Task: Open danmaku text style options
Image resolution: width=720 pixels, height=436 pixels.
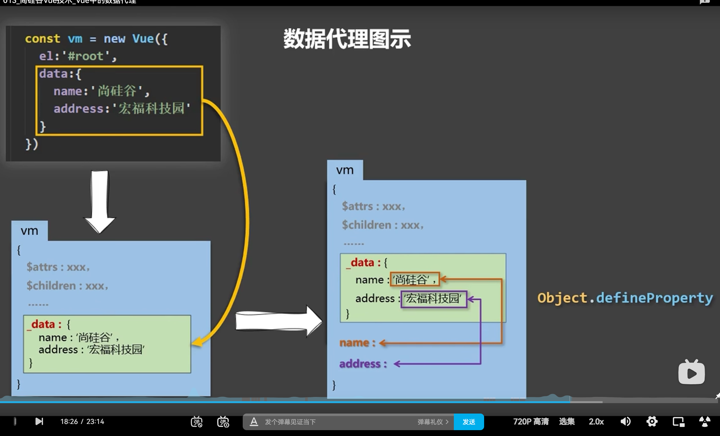Action: click(254, 422)
